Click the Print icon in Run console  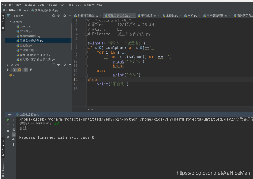tap(13, 140)
